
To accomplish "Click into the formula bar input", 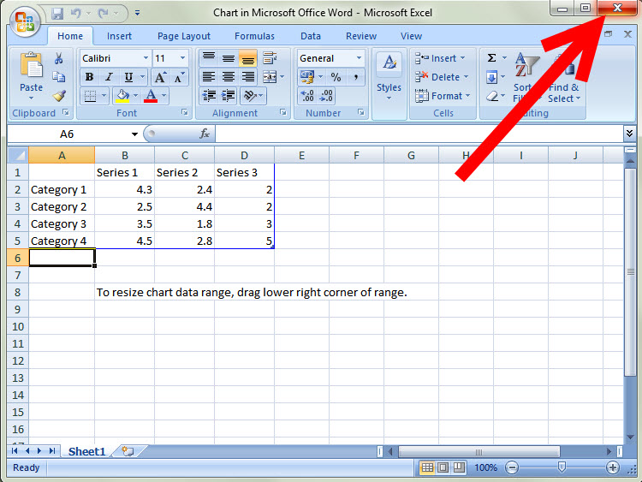I will click(419, 134).
